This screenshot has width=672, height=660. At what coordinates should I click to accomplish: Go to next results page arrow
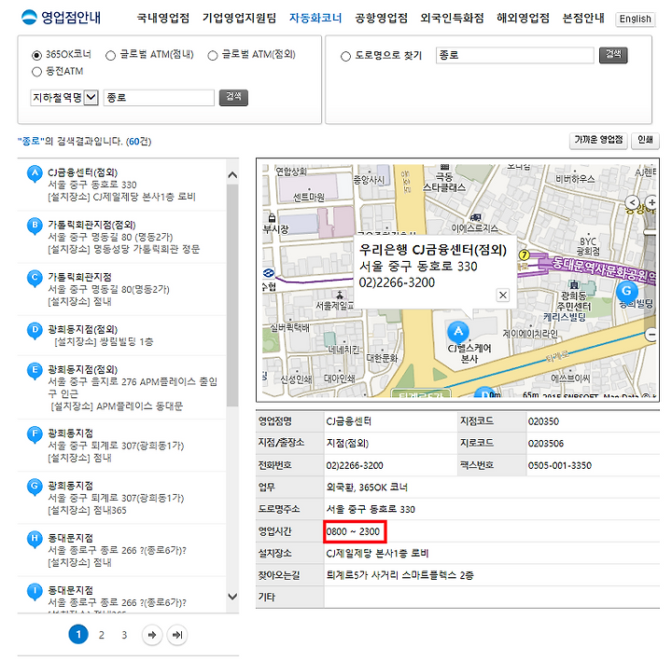coord(152,634)
